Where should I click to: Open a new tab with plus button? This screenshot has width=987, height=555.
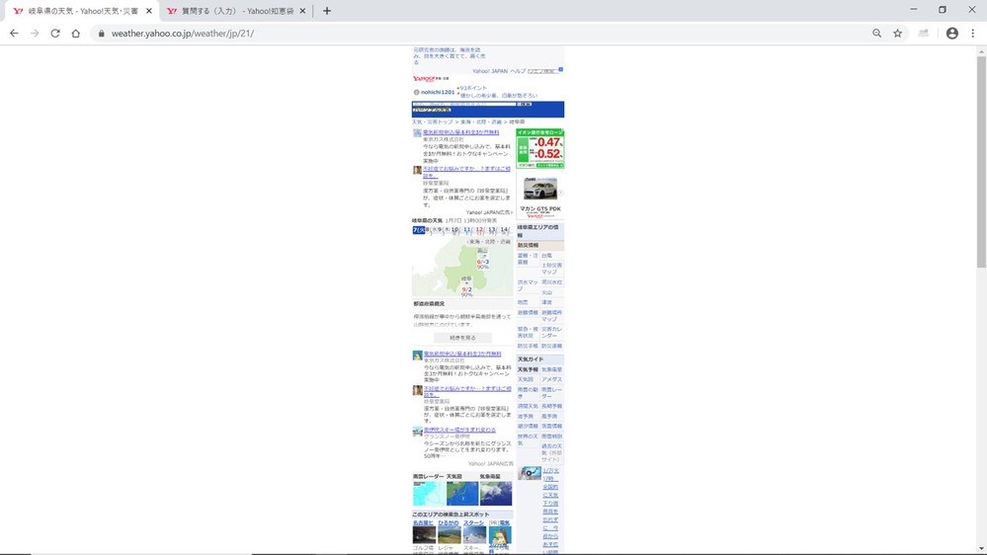click(327, 11)
